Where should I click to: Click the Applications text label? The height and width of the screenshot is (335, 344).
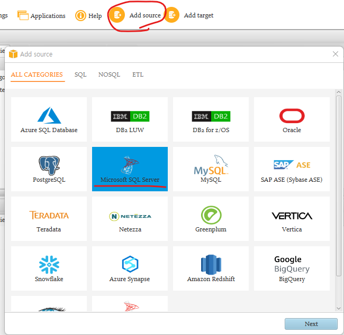pos(48,16)
